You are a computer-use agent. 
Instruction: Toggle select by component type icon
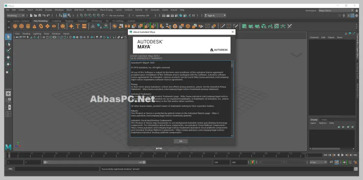click(x=69, y=15)
